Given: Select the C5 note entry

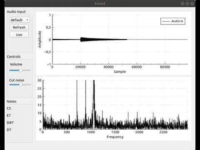Looking at the screenshot, I should point(9,108).
